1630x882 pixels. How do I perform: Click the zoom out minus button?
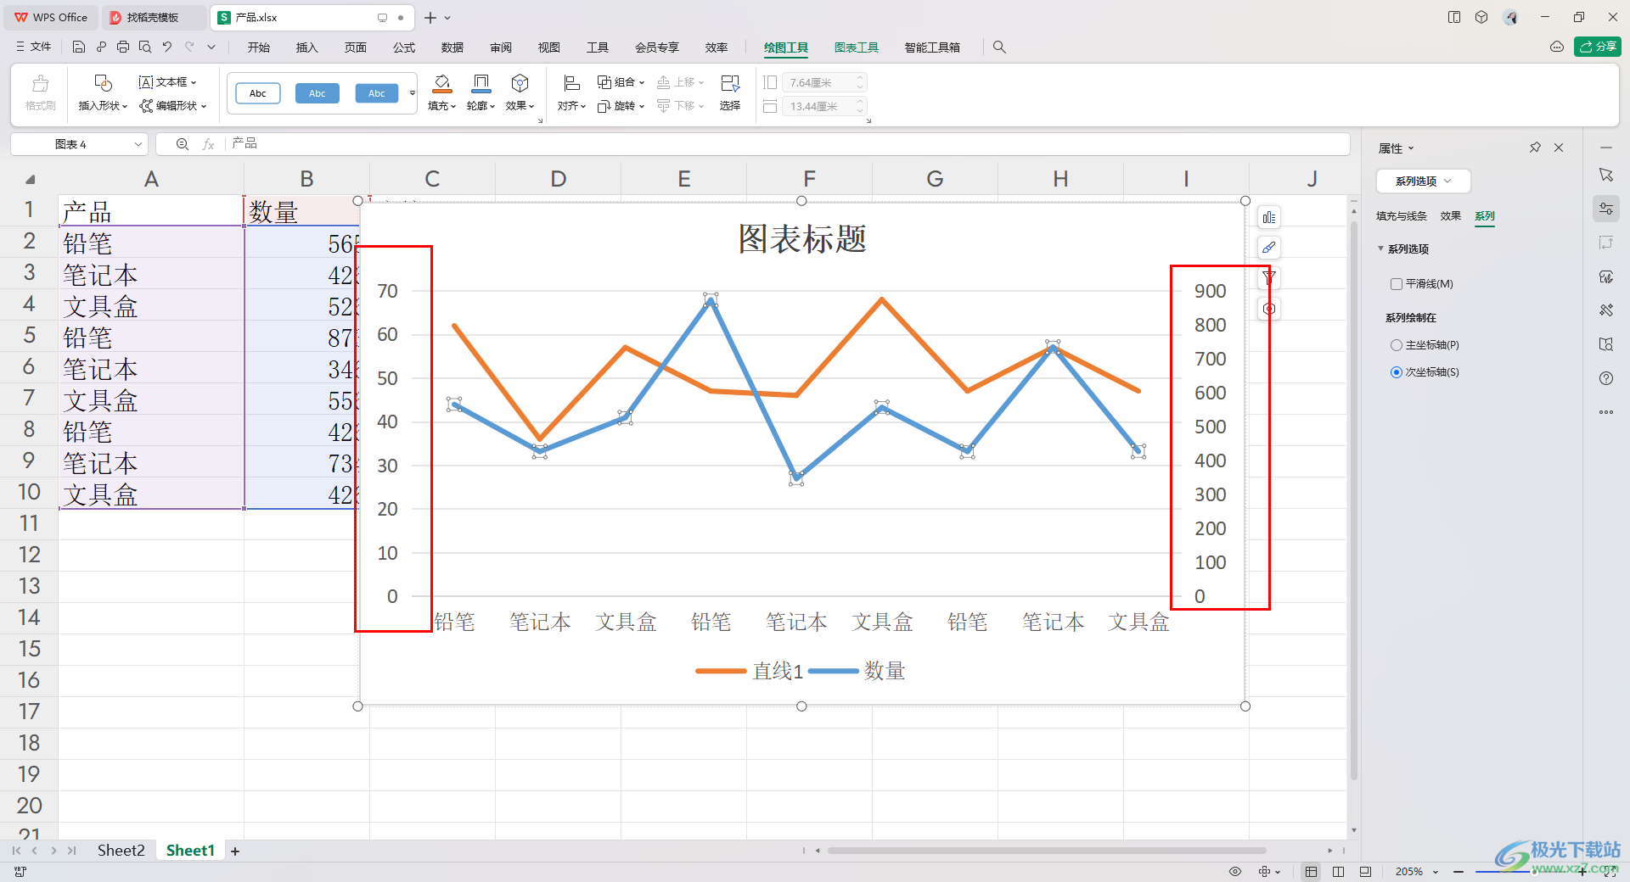pos(1458,871)
